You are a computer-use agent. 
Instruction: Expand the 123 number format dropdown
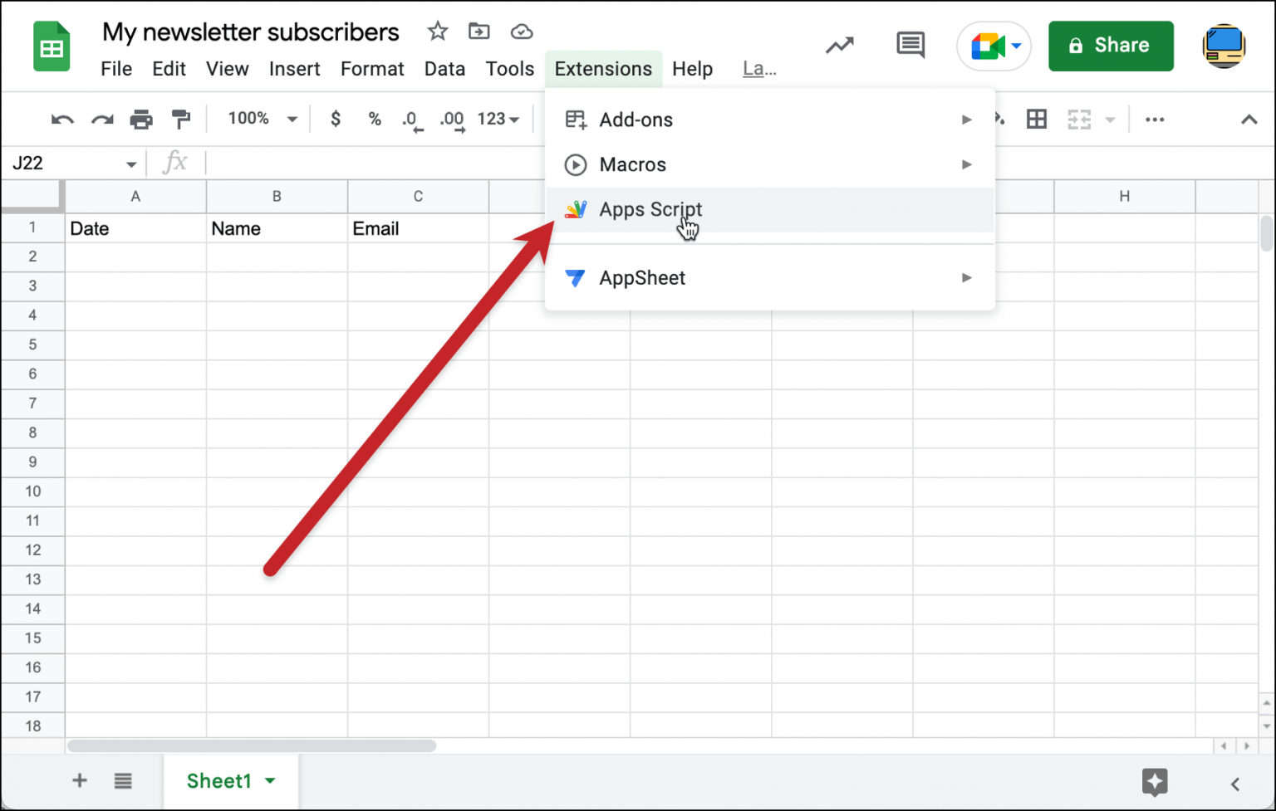pos(497,119)
